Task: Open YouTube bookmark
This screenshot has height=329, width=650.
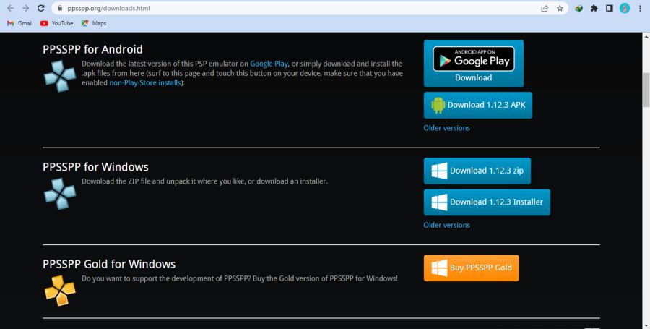Action: coord(57,23)
